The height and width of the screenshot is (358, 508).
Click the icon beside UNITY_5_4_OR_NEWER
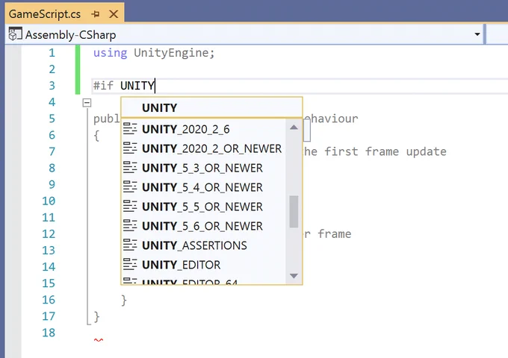click(130, 186)
